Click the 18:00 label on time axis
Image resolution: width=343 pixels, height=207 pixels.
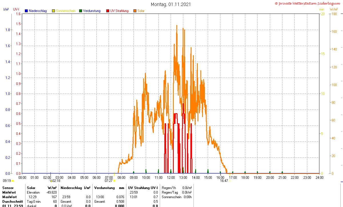[x=245, y=178]
